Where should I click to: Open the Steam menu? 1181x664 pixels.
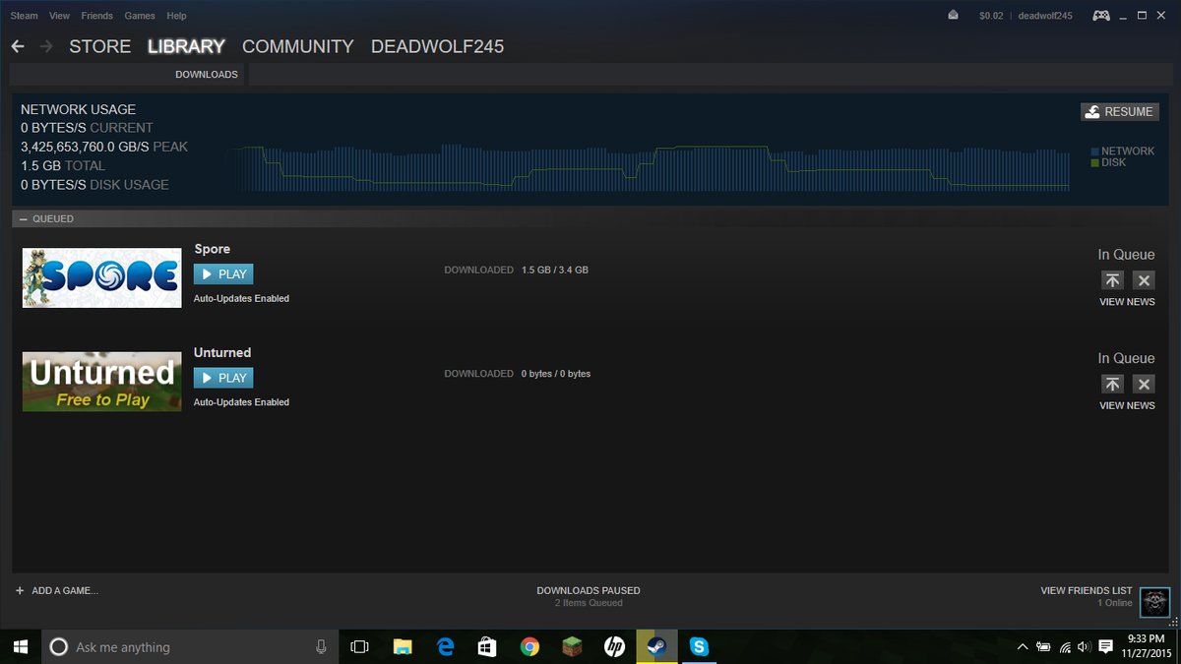click(x=24, y=16)
